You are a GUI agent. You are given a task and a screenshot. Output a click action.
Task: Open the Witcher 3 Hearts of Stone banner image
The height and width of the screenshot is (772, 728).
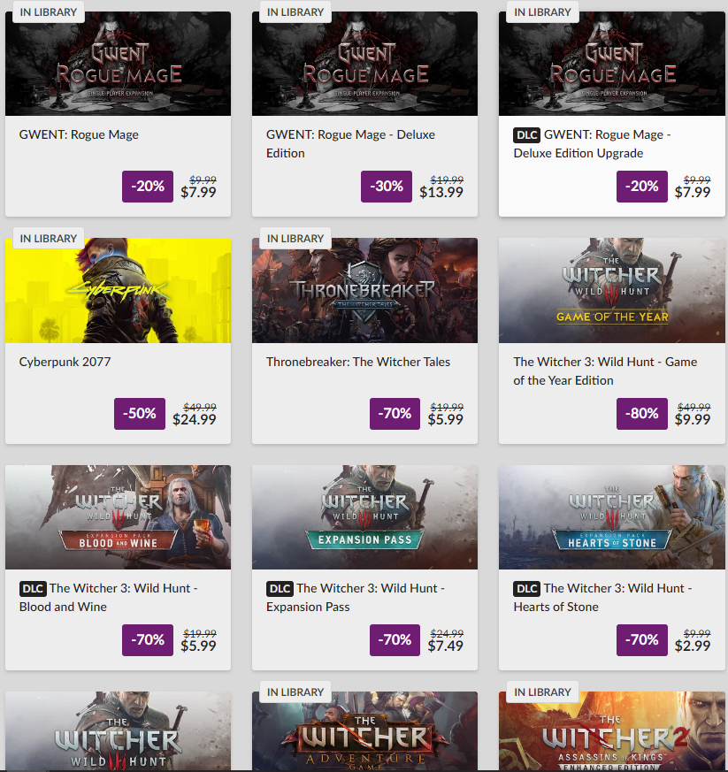[612, 517]
